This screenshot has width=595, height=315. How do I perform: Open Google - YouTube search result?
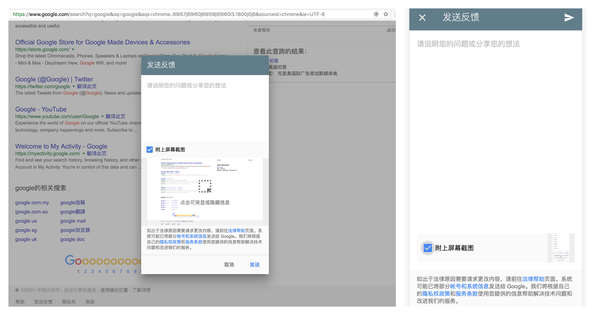41,109
